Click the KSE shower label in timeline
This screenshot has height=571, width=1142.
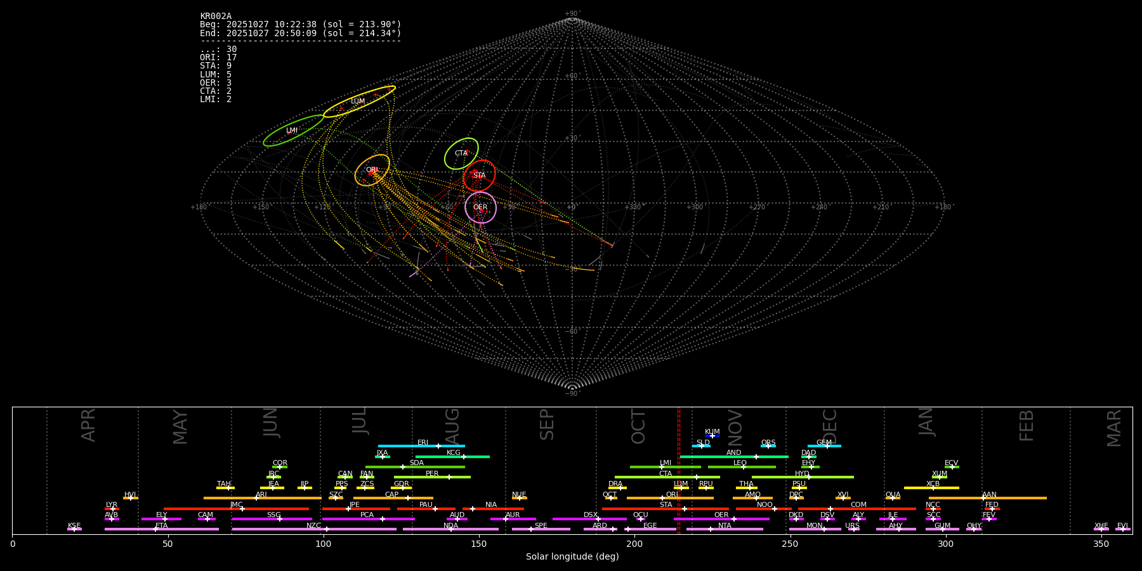click(74, 526)
